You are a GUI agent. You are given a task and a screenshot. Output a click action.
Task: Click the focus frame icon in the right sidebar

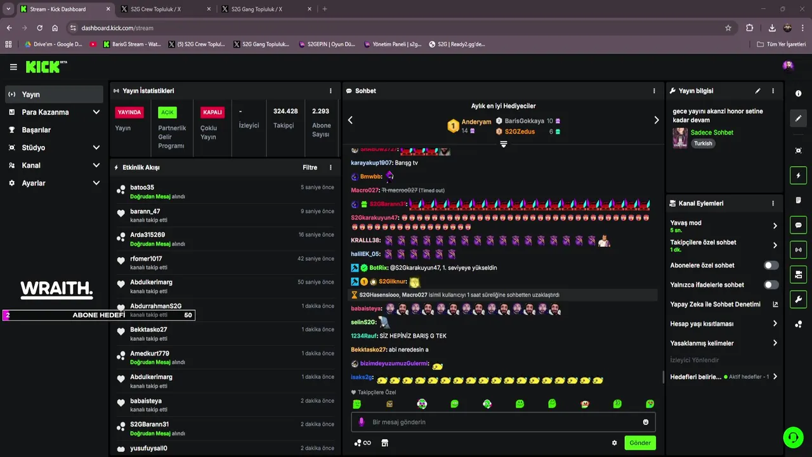coord(798,150)
